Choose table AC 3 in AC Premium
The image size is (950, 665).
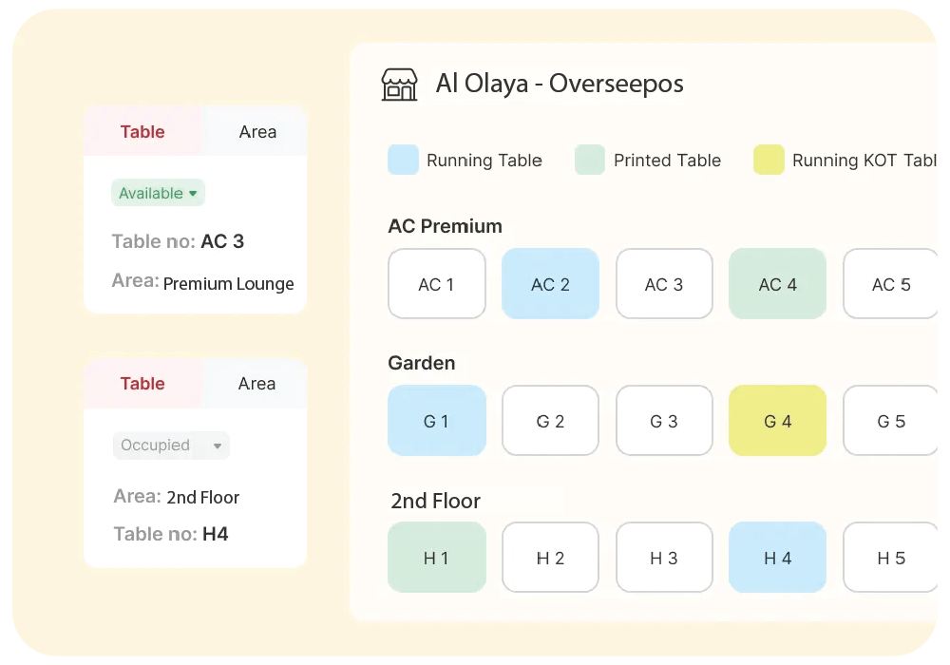pyautogui.click(x=664, y=284)
